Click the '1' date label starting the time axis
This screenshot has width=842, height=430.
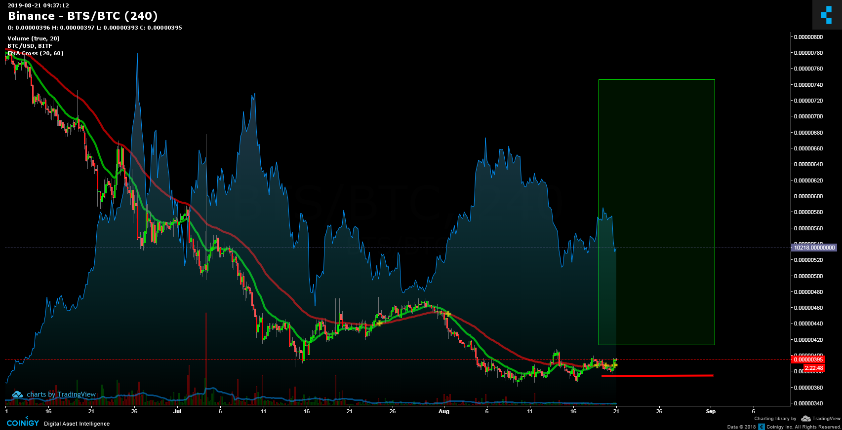point(6,411)
